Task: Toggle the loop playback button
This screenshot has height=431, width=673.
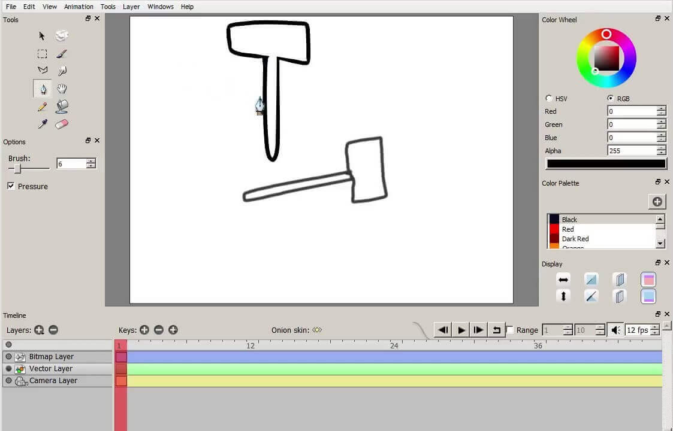Action: coord(496,330)
